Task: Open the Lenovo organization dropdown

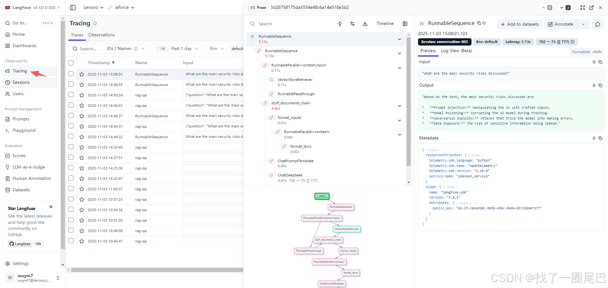Action: 93,7
